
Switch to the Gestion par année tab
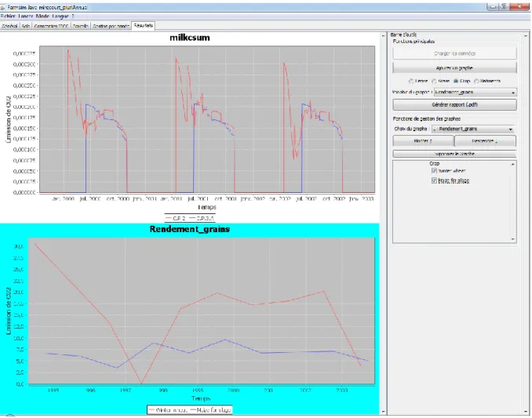(x=111, y=26)
